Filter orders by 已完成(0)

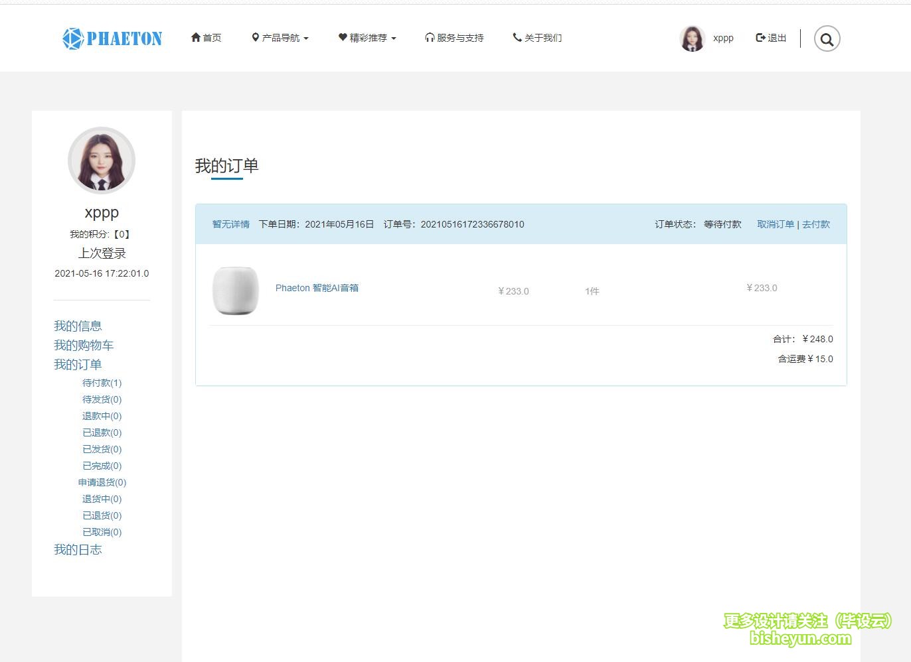[x=102, y=466]
